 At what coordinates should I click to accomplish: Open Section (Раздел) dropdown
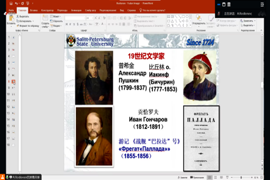[56, 26]
